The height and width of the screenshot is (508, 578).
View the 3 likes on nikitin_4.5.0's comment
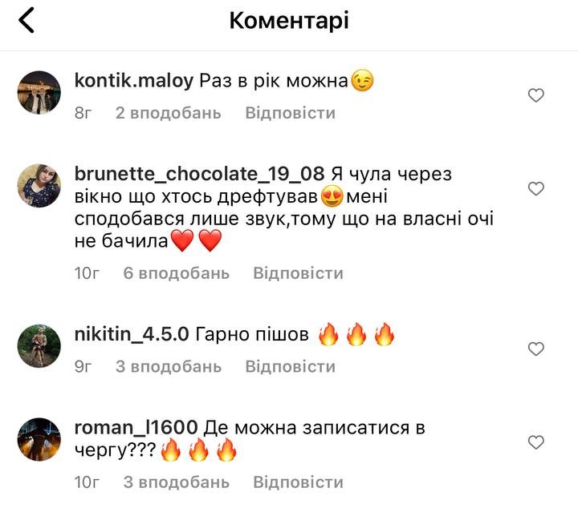[168, 366]
